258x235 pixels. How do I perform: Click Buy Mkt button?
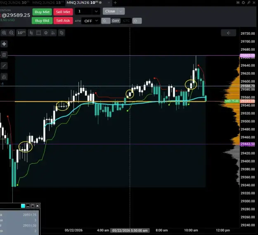42,12
